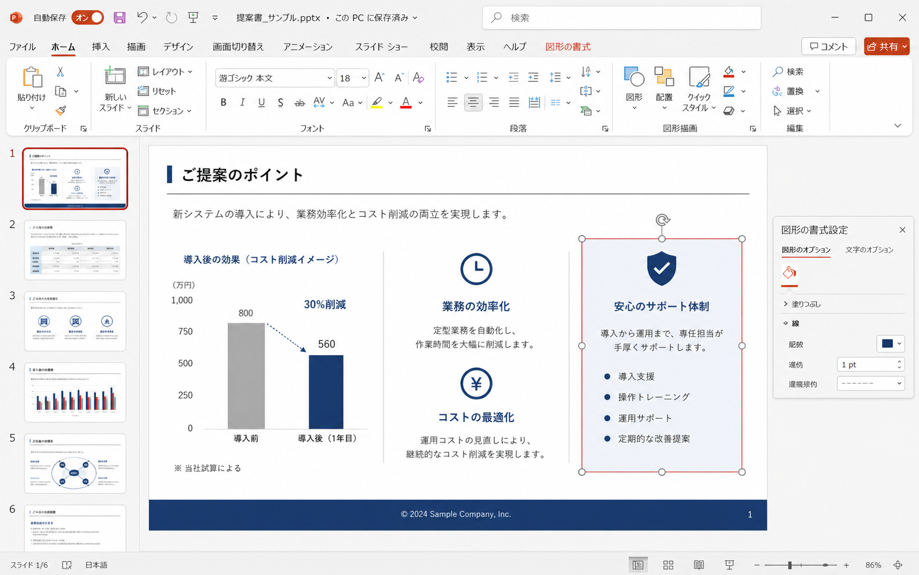Click the Redo arrow icon
The image size is (919, 575).
pyautogui.click(x=172, y=17)
